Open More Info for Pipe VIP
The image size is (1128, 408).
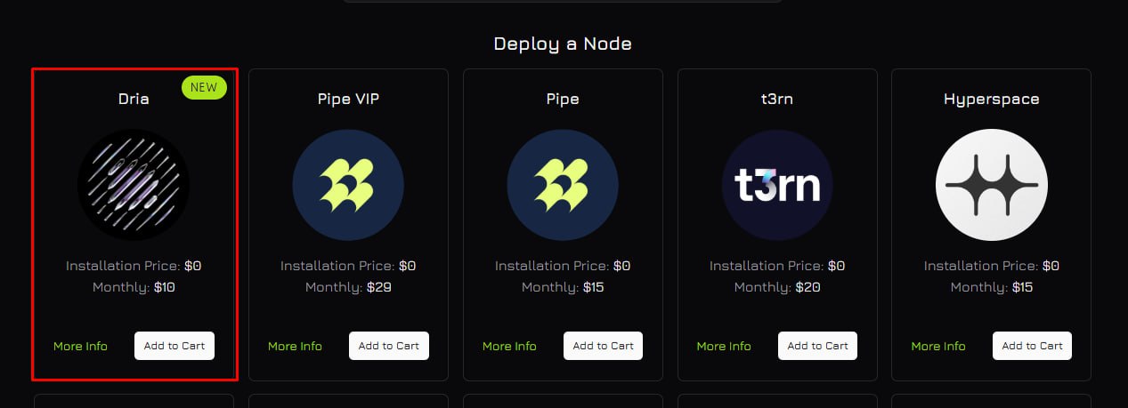295,346
